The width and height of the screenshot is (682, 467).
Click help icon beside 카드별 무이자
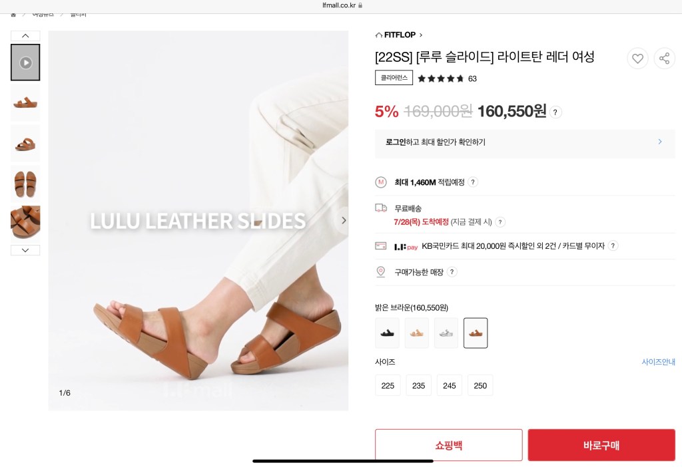tap(613, 246)
